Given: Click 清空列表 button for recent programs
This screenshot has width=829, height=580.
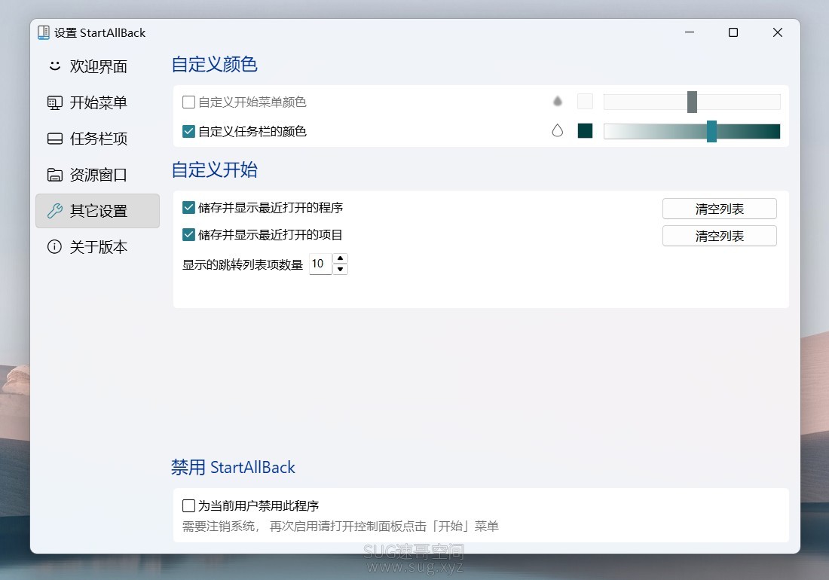Looking at the screenshot, I should 719,209.
